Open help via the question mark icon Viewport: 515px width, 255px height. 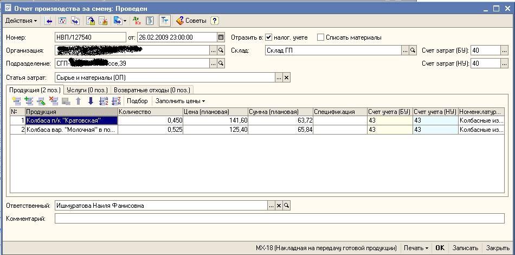(x=215, y=21)
